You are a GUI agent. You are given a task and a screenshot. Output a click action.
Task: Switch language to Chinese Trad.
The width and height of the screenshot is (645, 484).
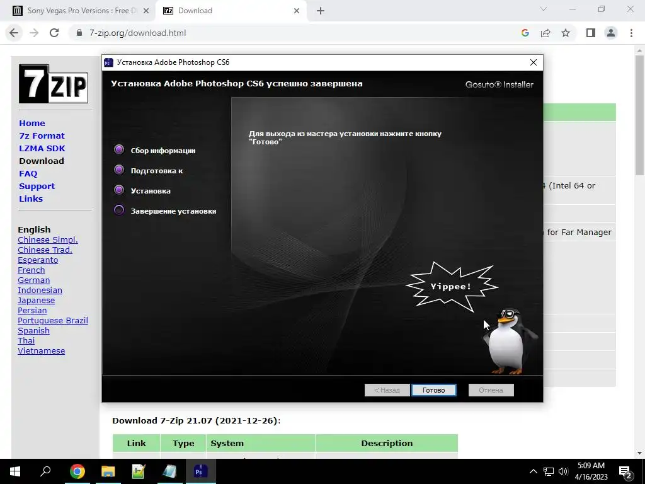click(45, 250)
